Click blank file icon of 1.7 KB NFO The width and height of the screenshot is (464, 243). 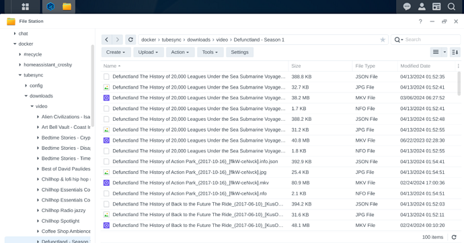click(106, 108)
